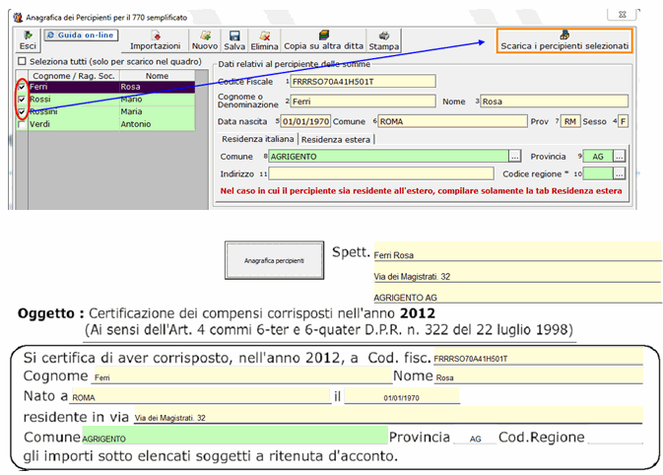Open the Provincia AG lookup button
Viewport: 663px width, 475px height.
620,157
